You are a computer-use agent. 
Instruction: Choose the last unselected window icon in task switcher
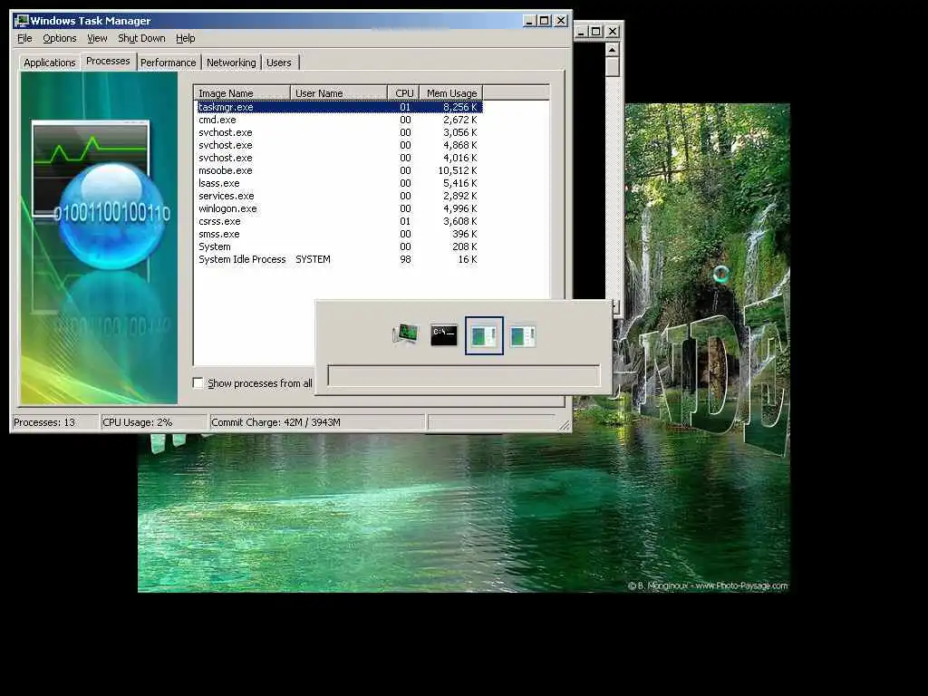click(523, 335)
